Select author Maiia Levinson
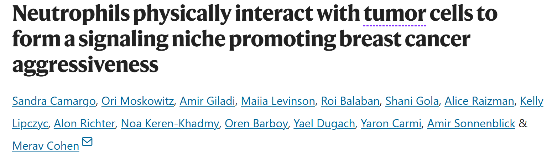 click(278, 101)
